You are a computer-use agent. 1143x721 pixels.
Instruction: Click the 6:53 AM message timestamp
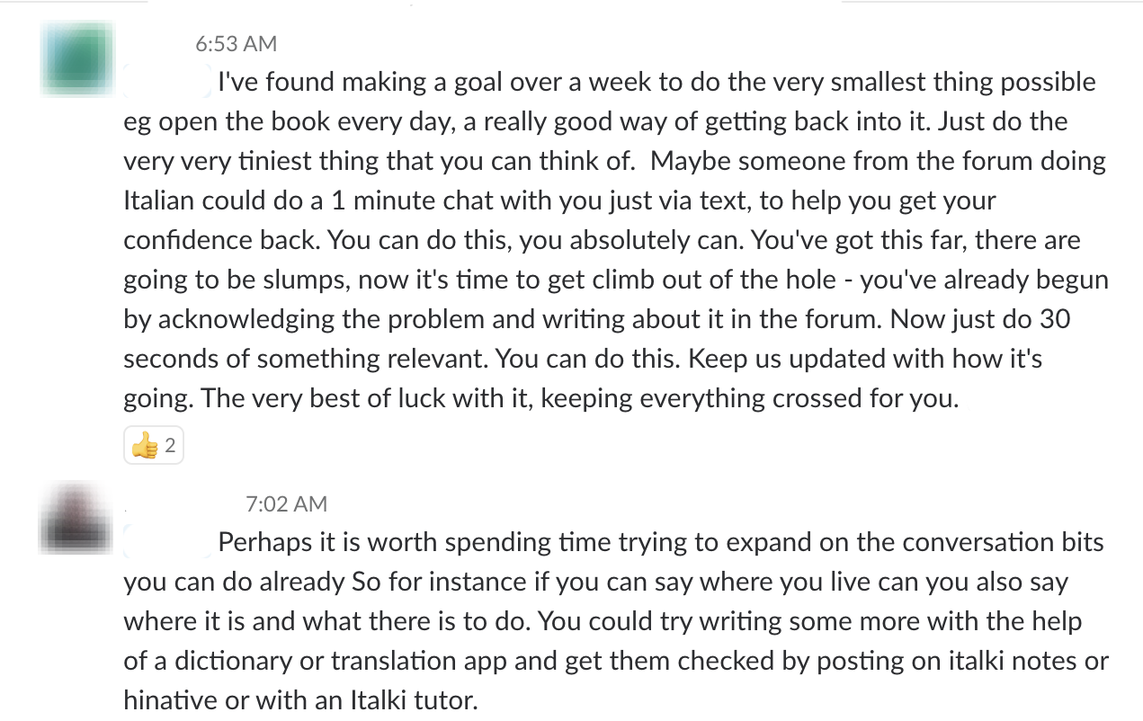tap(237, 43)
